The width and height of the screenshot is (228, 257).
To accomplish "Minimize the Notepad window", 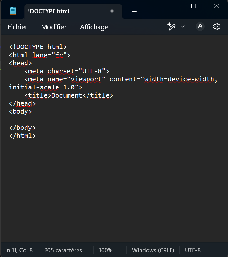I will 171,6.
